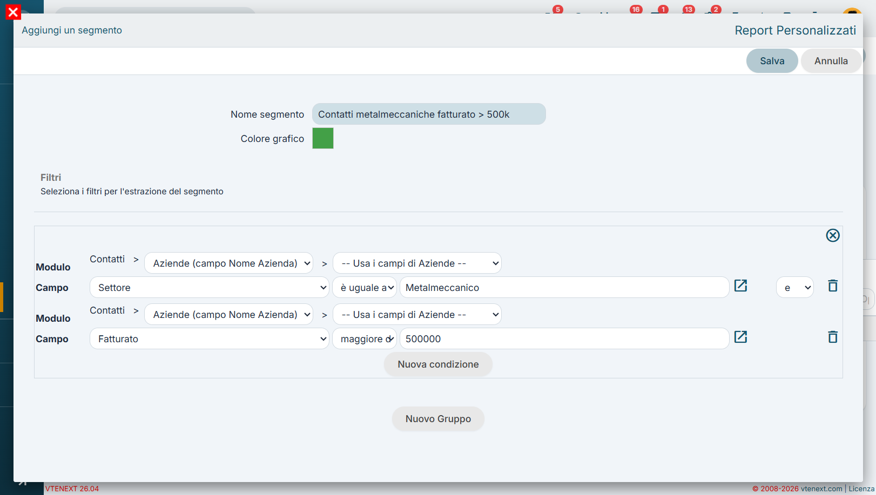
Task: Open the Fatturato field dropdown
Action: (210, 338)
